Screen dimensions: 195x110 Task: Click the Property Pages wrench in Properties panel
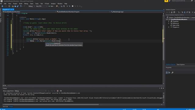172,73
